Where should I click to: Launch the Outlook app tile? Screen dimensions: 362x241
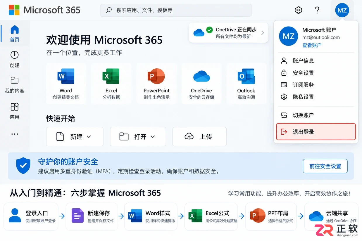246,84
